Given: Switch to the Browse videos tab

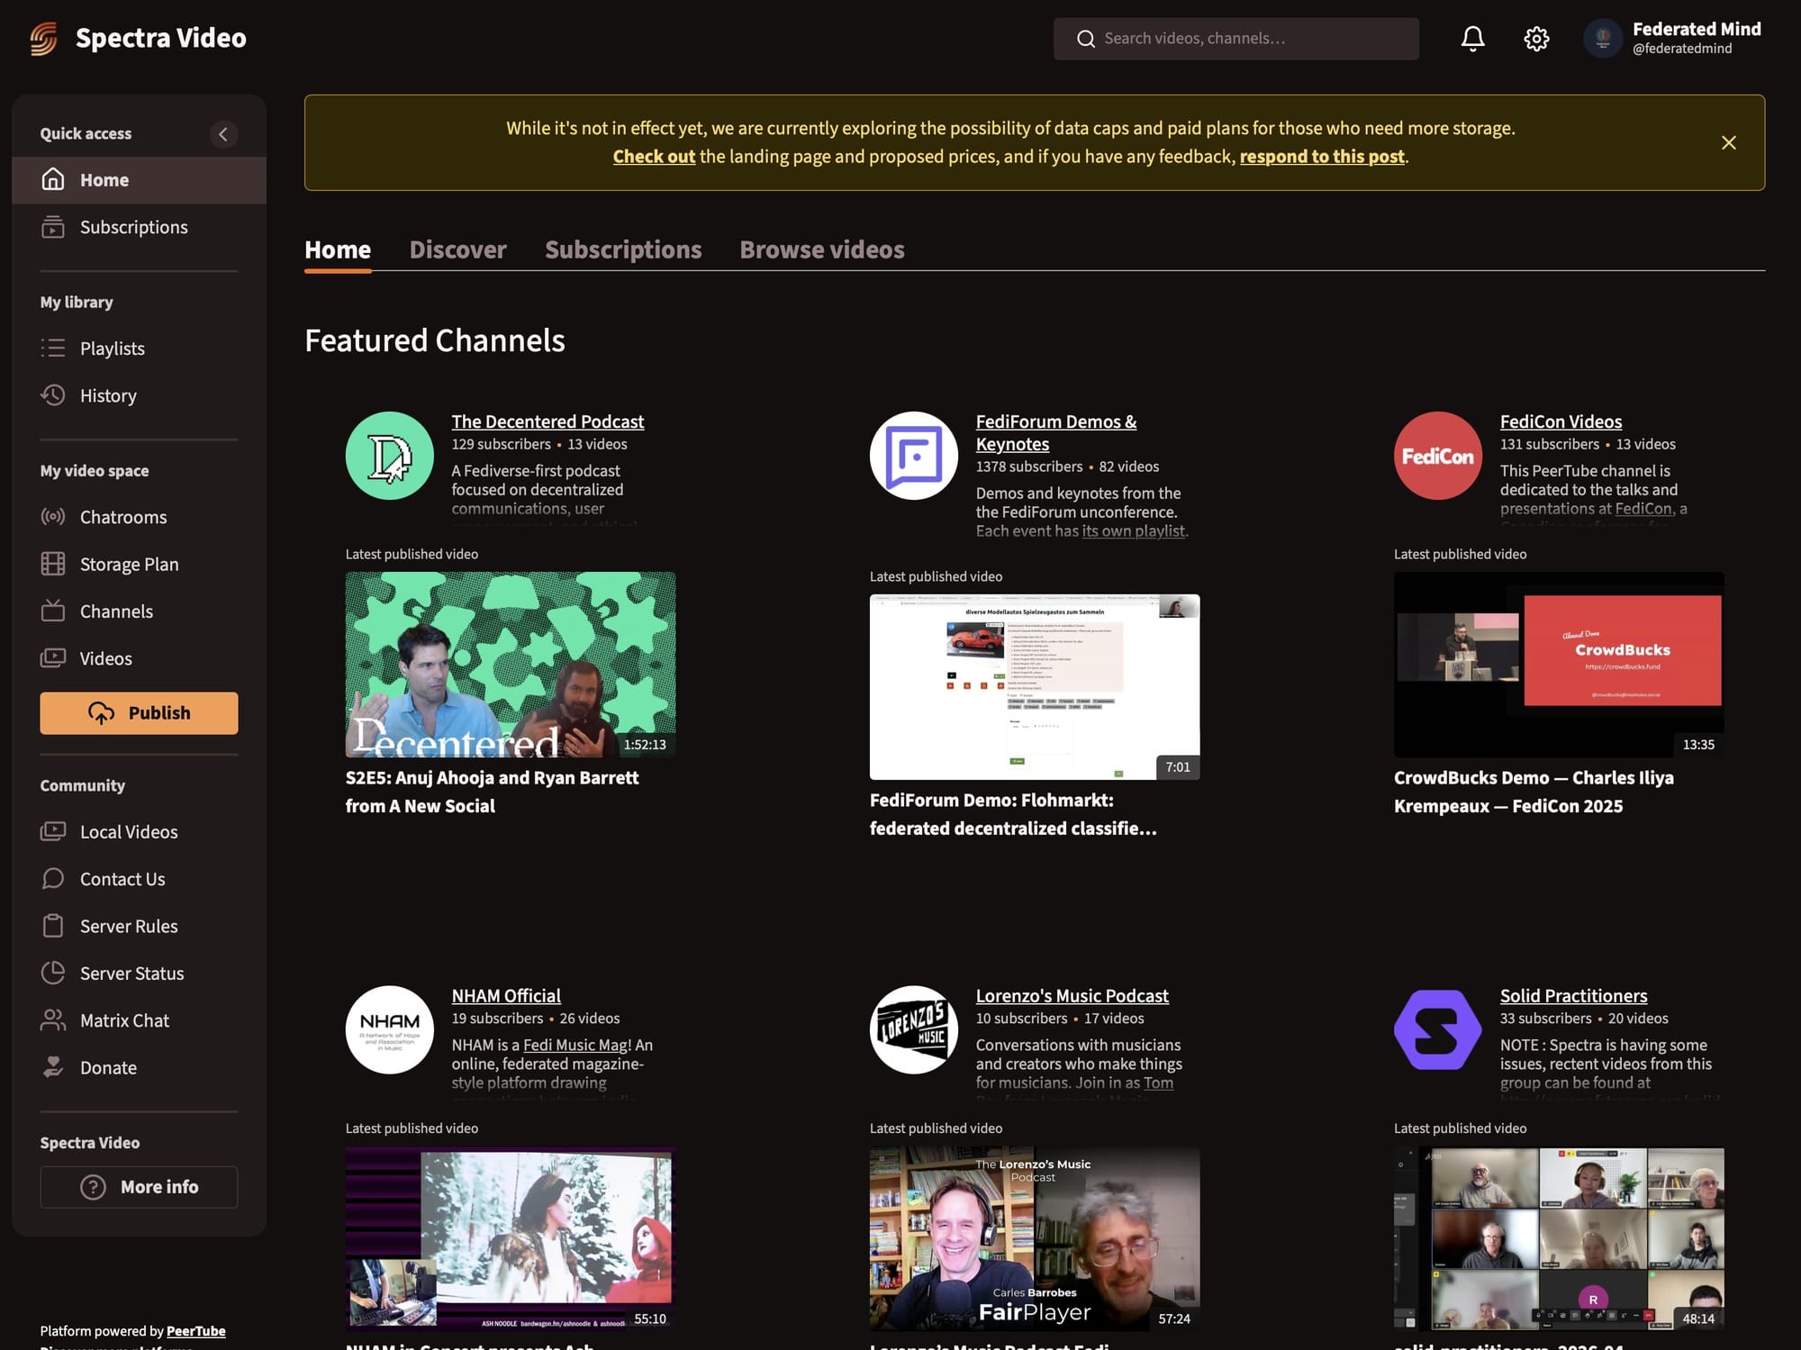Looking at the screenshot, I should pos(822,249).
